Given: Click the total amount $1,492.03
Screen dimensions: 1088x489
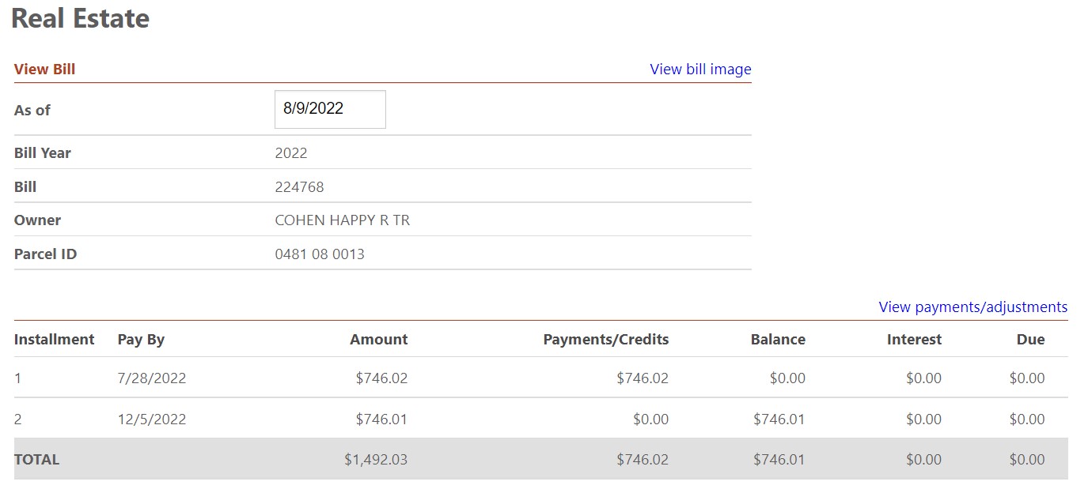Looking at the screenshot, I should [376, 460].
